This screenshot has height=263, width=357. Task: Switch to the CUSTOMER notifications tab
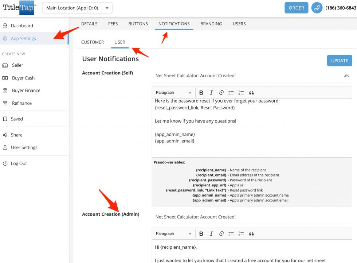(92, 42)
